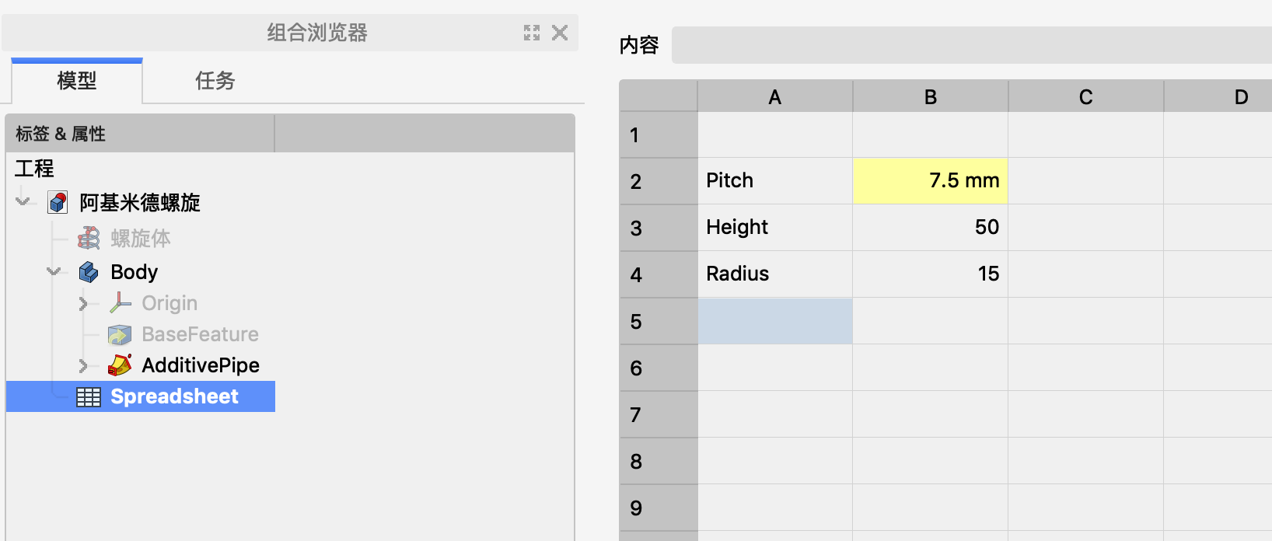Click the 阿基米德螺旋 document icon
This screenshot has height=541, width=1272.
click(58, 203)
